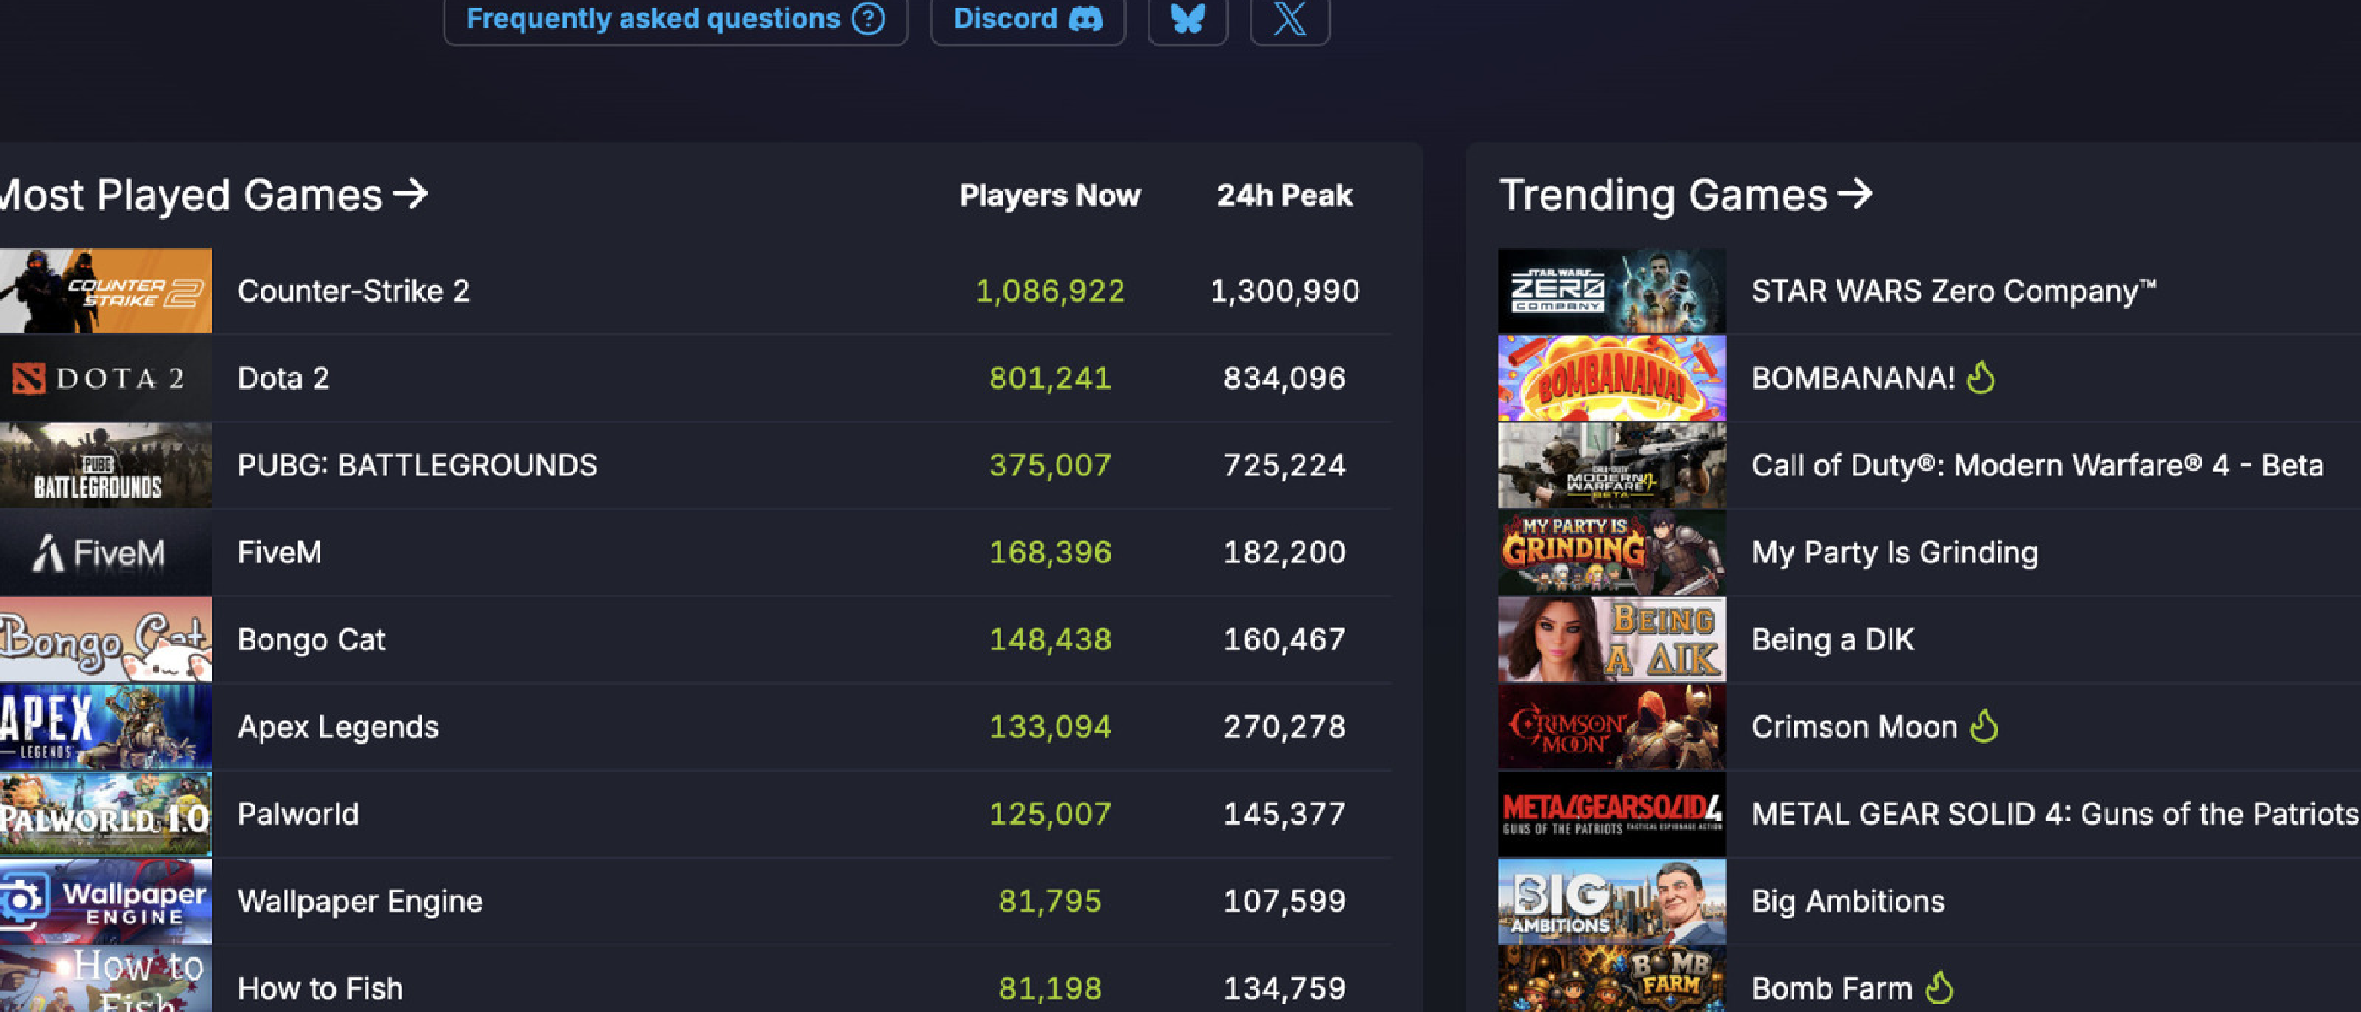
Task: Click the 1,300,990 peak value
Action: click(1284, 291)
